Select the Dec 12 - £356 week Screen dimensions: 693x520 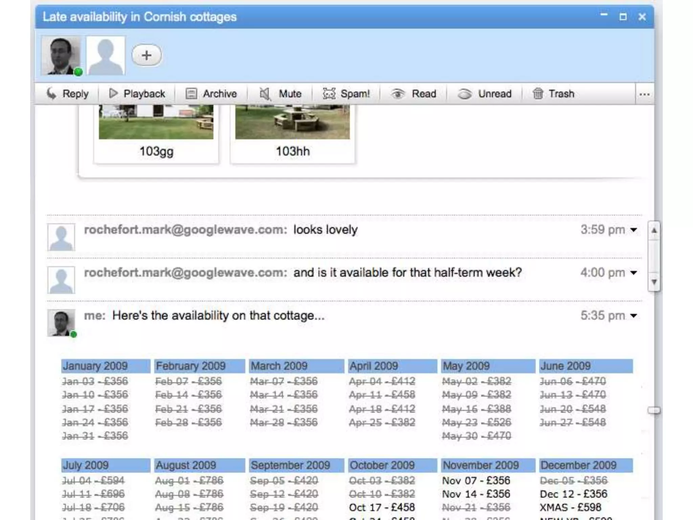(574, 494)
